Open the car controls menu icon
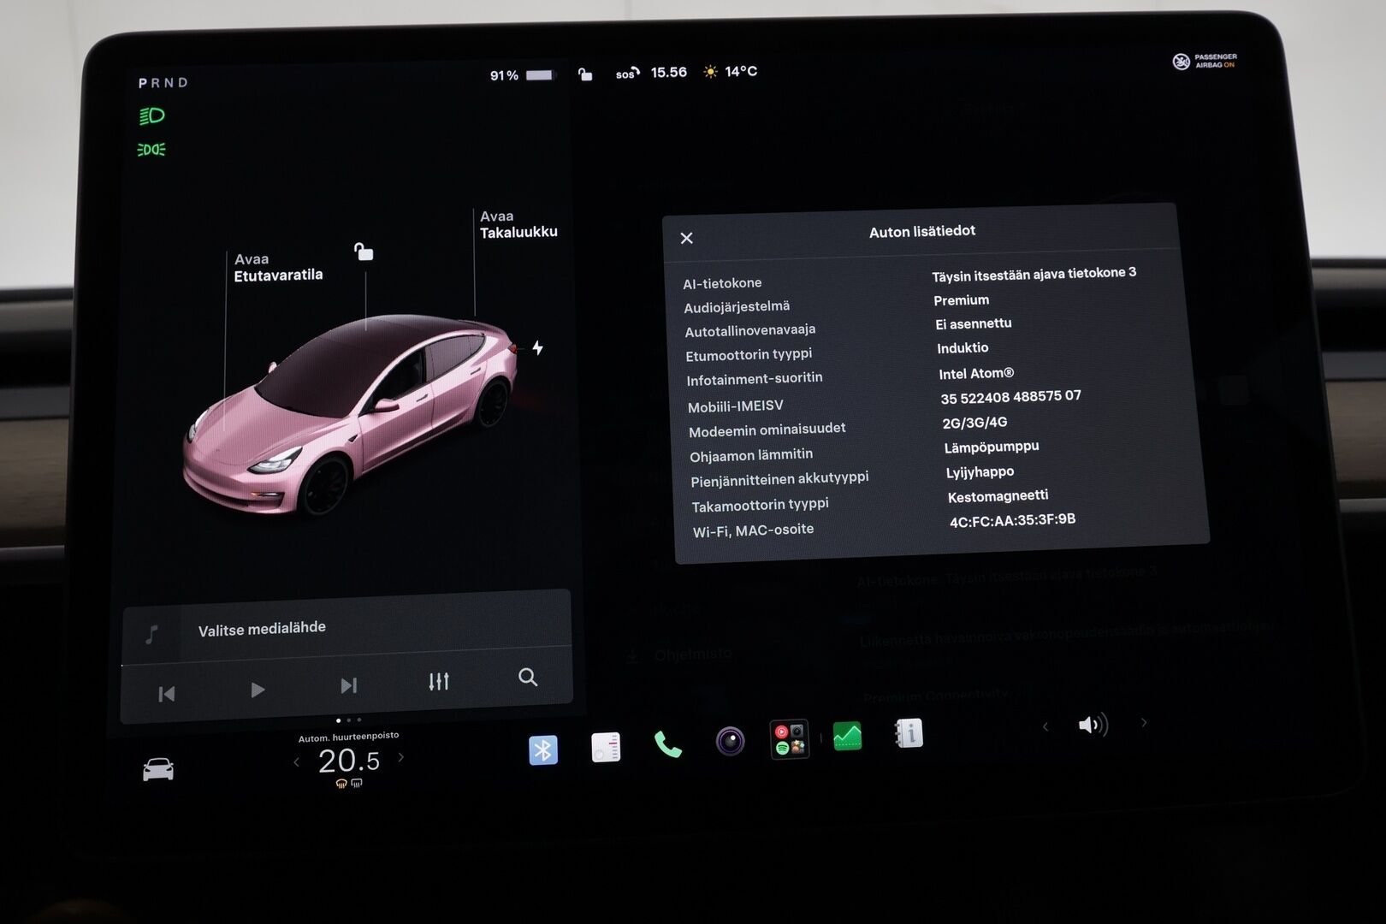The image size is (1386, 924). pos(158,769)
